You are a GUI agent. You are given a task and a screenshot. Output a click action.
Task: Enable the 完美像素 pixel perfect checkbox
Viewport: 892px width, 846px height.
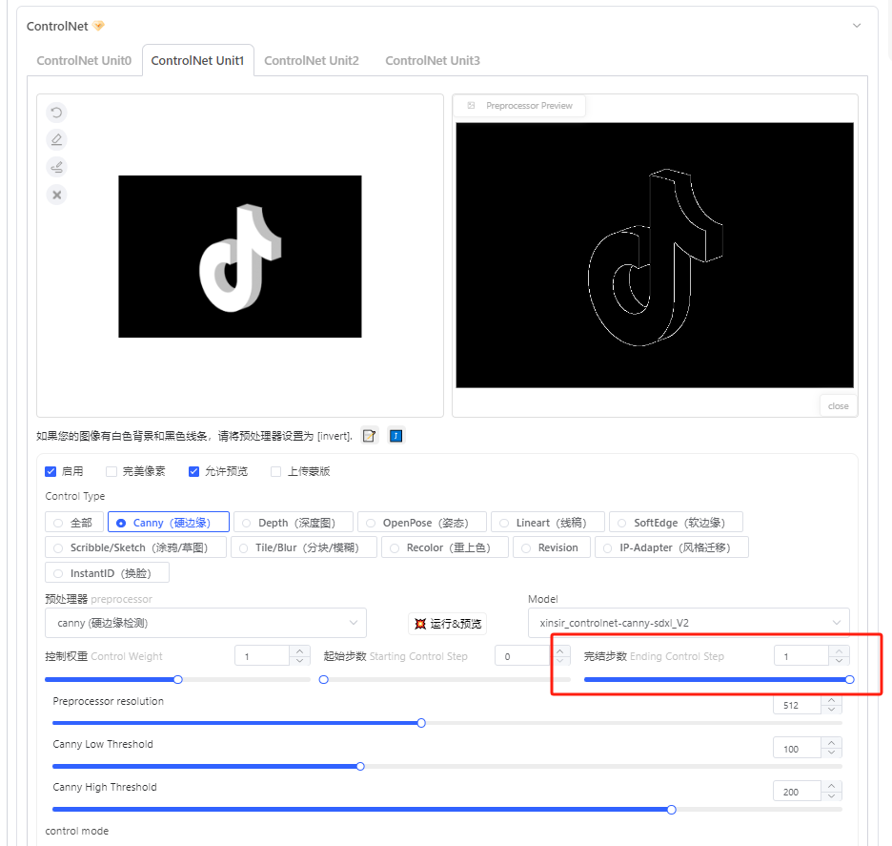coord(111,471)
